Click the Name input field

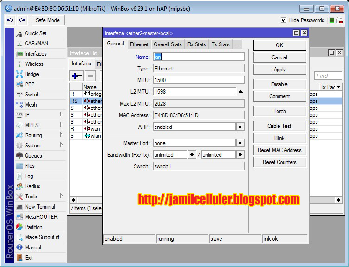click(199, 57)
